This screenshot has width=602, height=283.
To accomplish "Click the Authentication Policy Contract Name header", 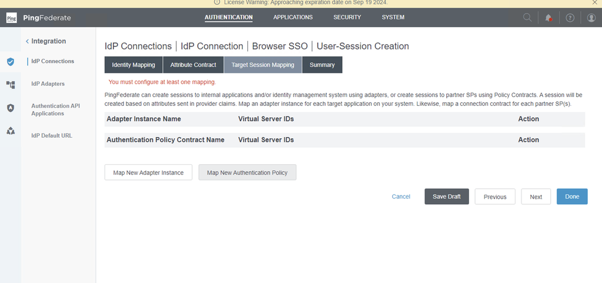I will click(165, 140).
